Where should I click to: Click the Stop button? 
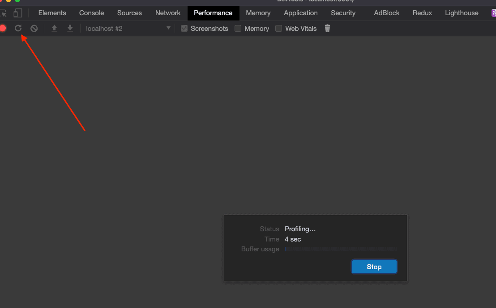(374, 266)
